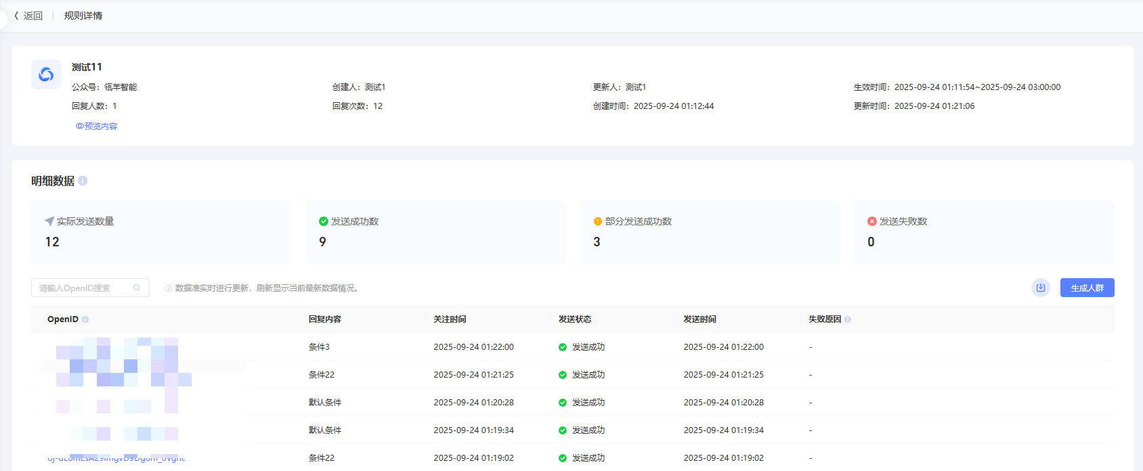Click 发送时间 2025-09-24 01:19:02 cell
1143x471 pixels.
pos(723,458)
